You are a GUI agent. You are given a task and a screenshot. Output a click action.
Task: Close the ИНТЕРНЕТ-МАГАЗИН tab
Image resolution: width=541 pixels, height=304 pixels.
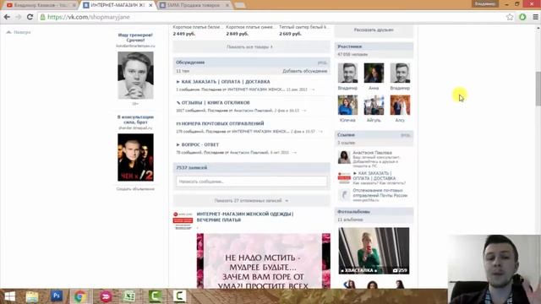150,5
